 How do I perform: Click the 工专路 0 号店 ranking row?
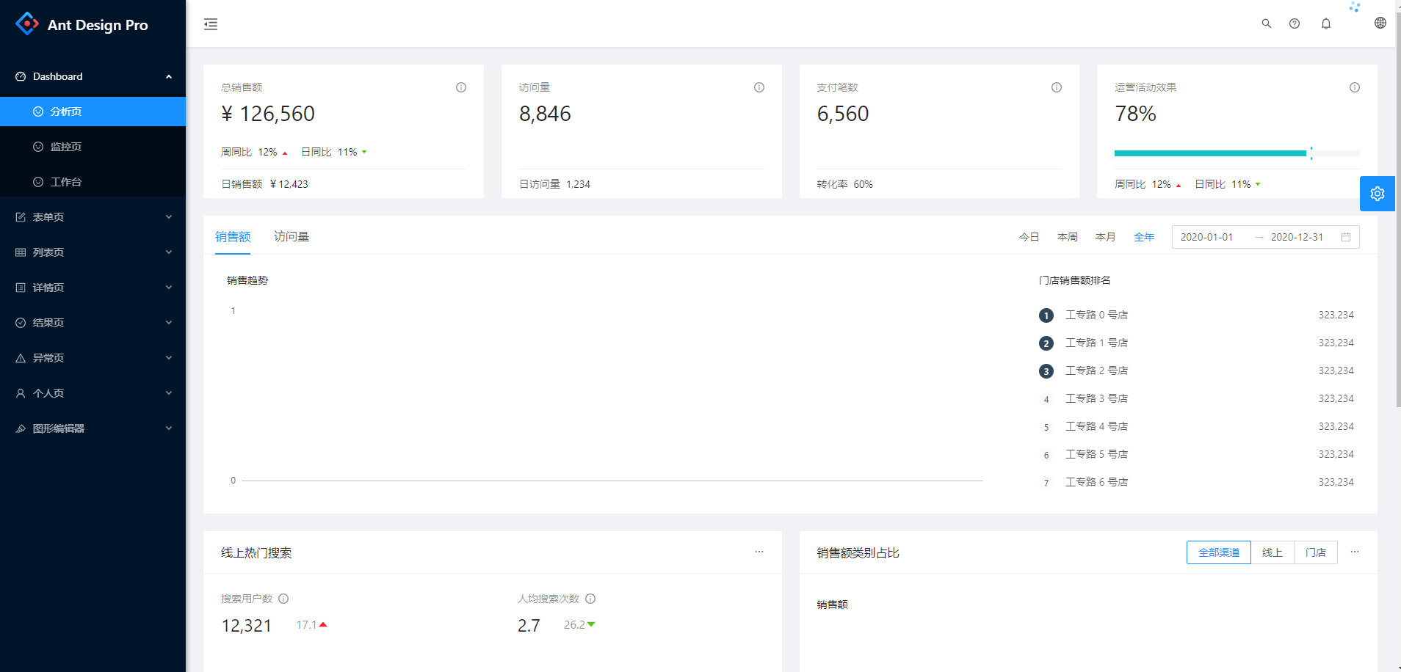point(1196,315)
